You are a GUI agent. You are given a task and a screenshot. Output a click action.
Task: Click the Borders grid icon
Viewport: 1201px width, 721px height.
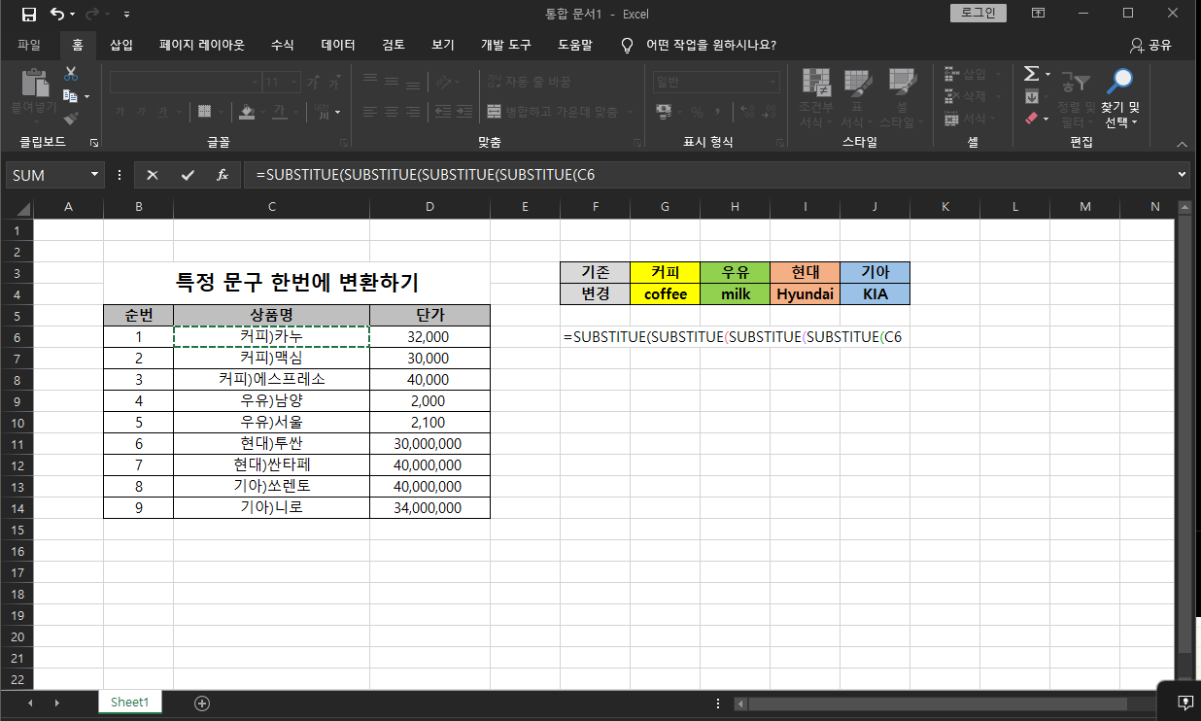(204, 112)
